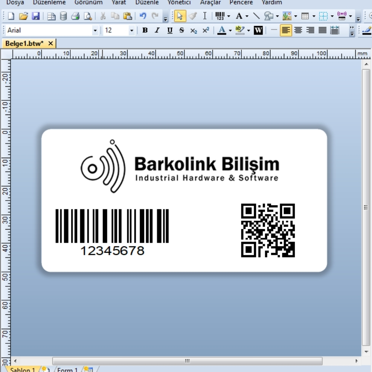372x372 pixels.
Task: Select the 12345678 barcode object
Action: point(112,231)
